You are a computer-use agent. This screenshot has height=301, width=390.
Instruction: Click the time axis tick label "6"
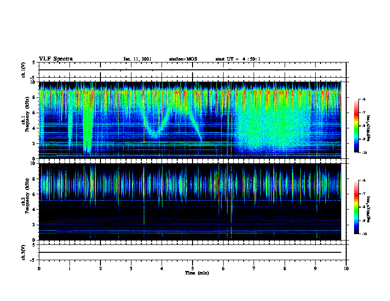224,268
